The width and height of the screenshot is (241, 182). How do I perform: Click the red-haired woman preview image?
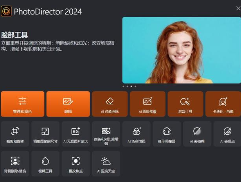(x=182, y=50)
